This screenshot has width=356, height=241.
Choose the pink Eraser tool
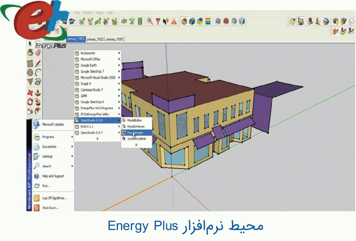[38, 53]
